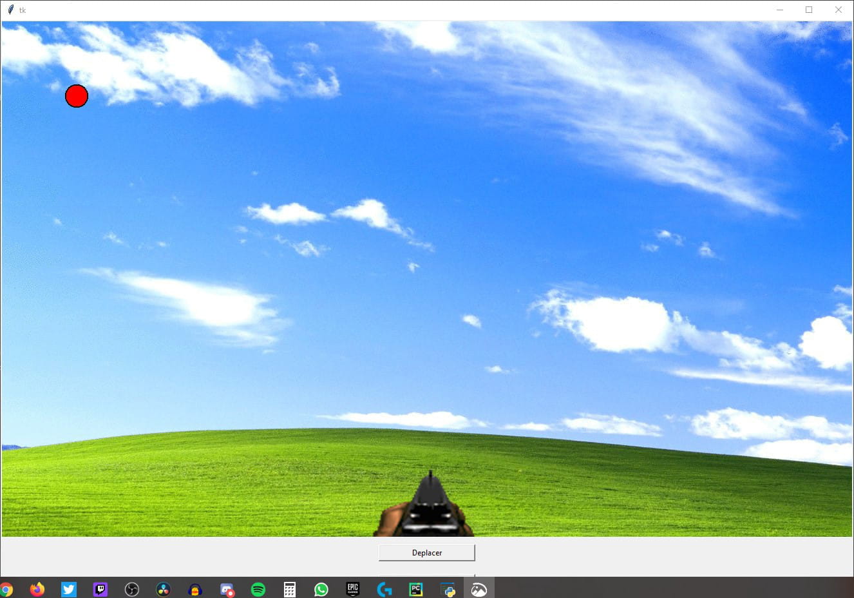Minimize the tk window
Image resolution: width=854 pixels, height=598 pixels.
[780, 10]
